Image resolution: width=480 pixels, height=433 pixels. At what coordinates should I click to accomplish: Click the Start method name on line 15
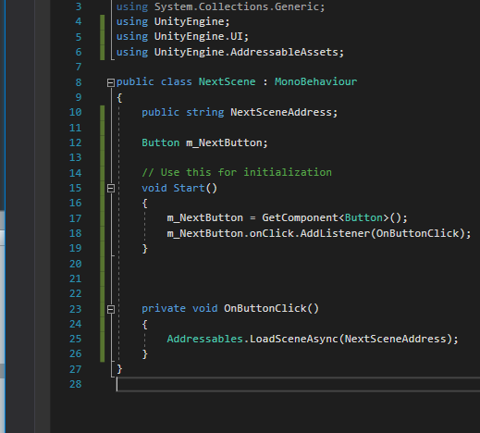(189, 188)
